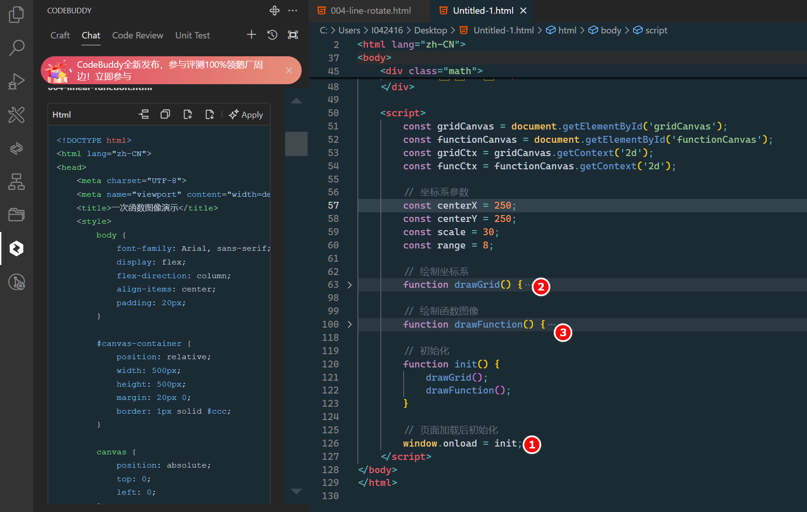This screenshot has width=807, height=512.
Task: Click 'centerX' on editor line 57
Action: click(x=457, y=205)
